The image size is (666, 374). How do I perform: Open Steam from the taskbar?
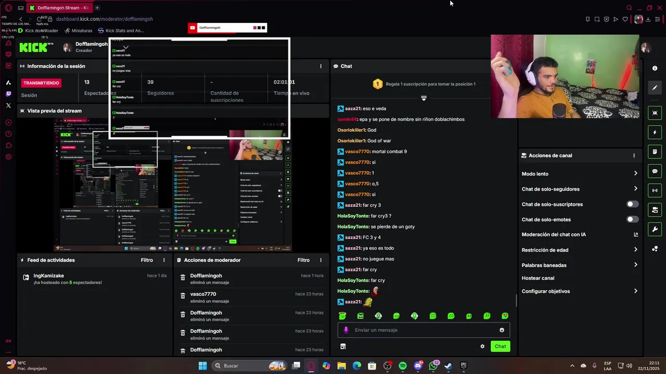[x=448, y=366]
